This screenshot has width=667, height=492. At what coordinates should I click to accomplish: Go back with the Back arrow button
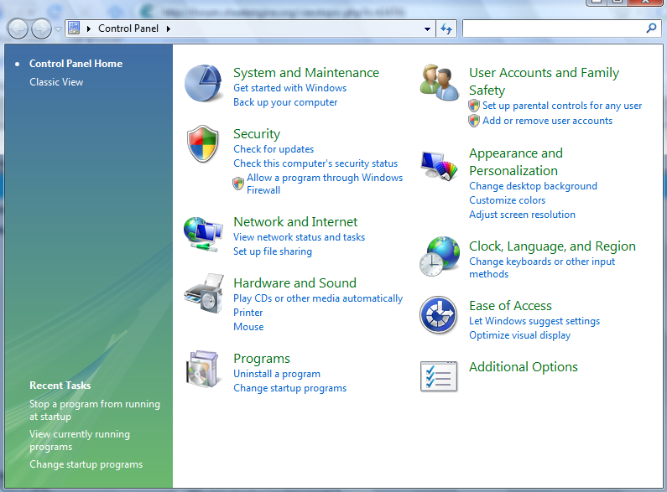click(18, 28)
